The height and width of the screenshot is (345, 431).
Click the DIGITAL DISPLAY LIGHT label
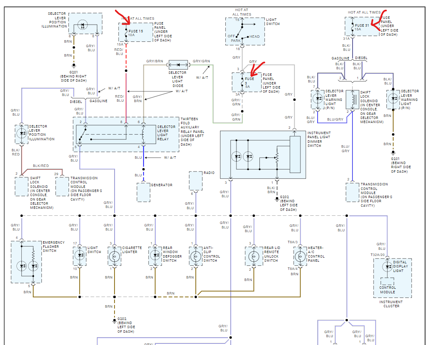pos(401,266)
